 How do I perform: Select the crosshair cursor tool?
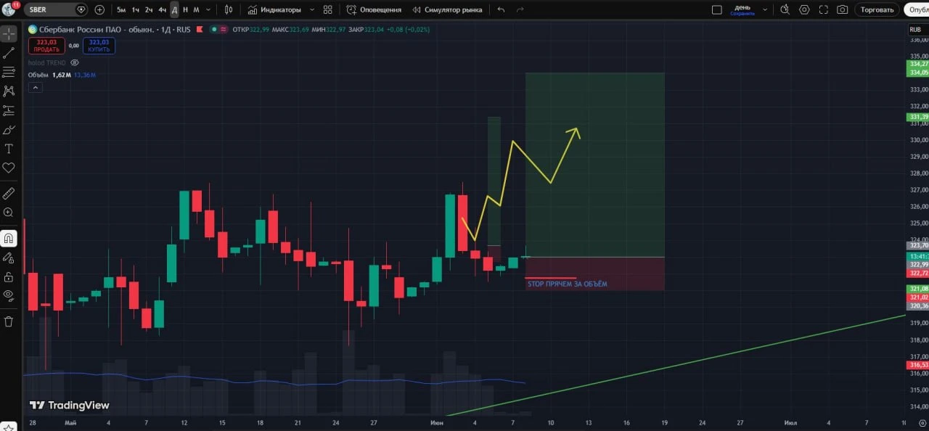9,34
